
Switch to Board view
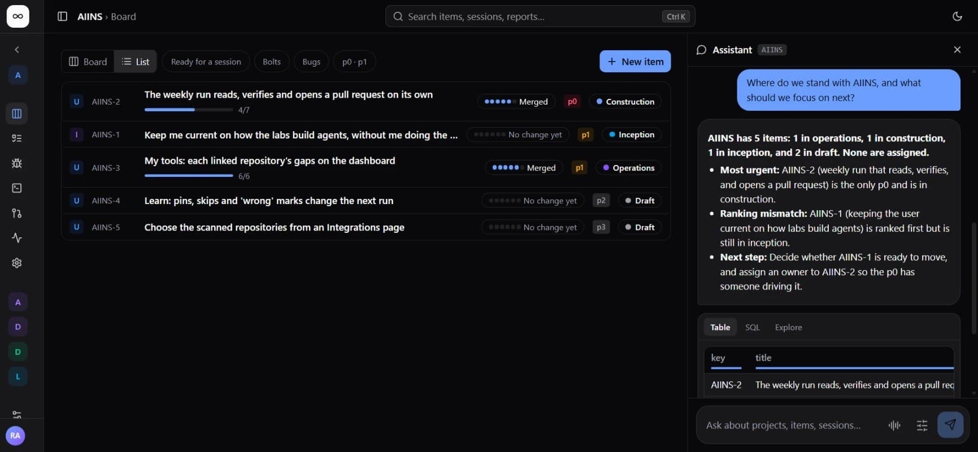(88, 62)
